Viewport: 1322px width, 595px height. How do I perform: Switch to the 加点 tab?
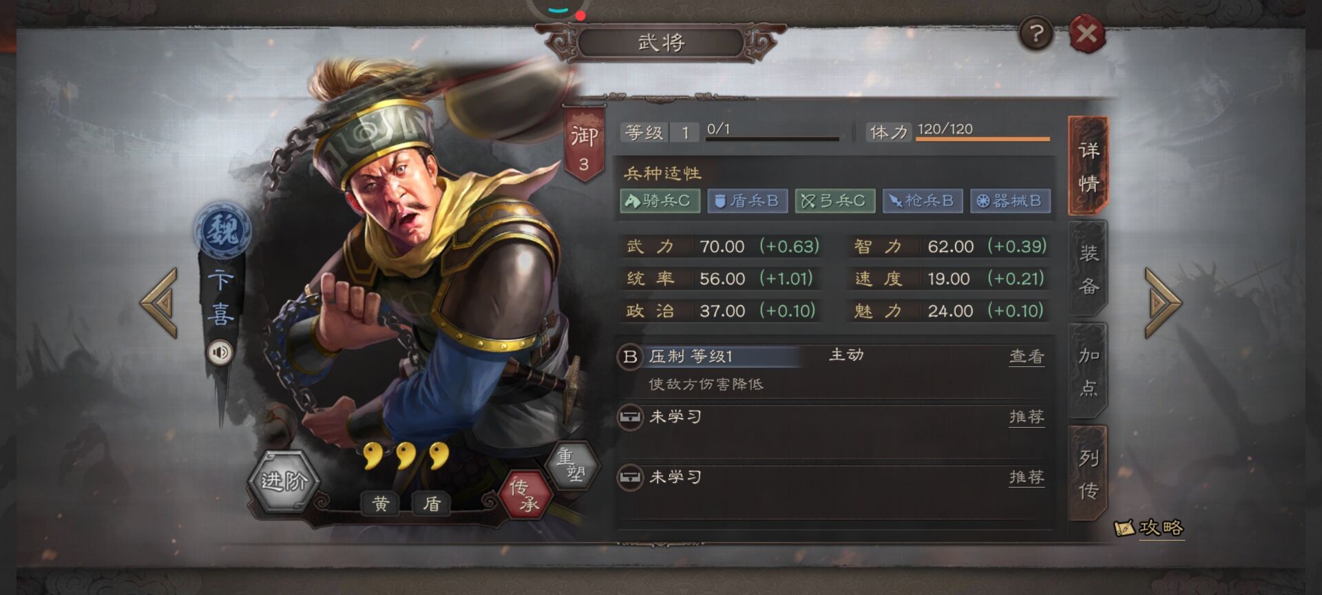pyautogui.click(x=1088, y=372)
